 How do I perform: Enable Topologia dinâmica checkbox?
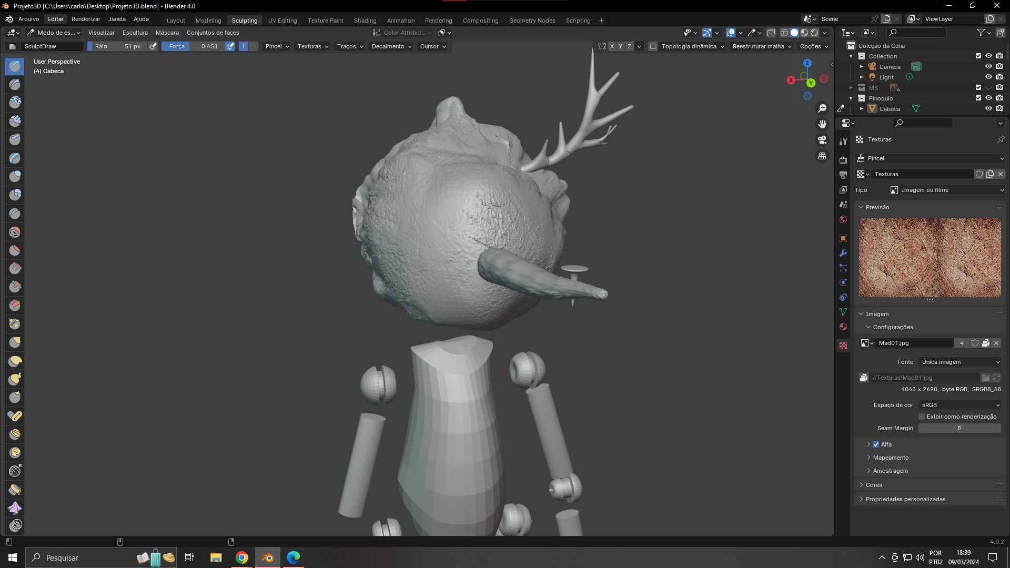click(653, 46)
